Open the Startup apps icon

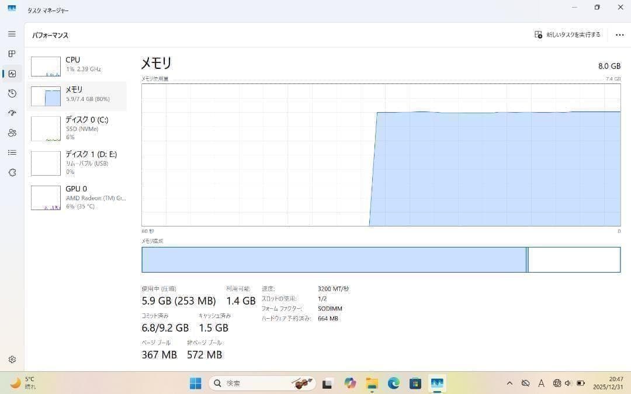click(12, 113)
